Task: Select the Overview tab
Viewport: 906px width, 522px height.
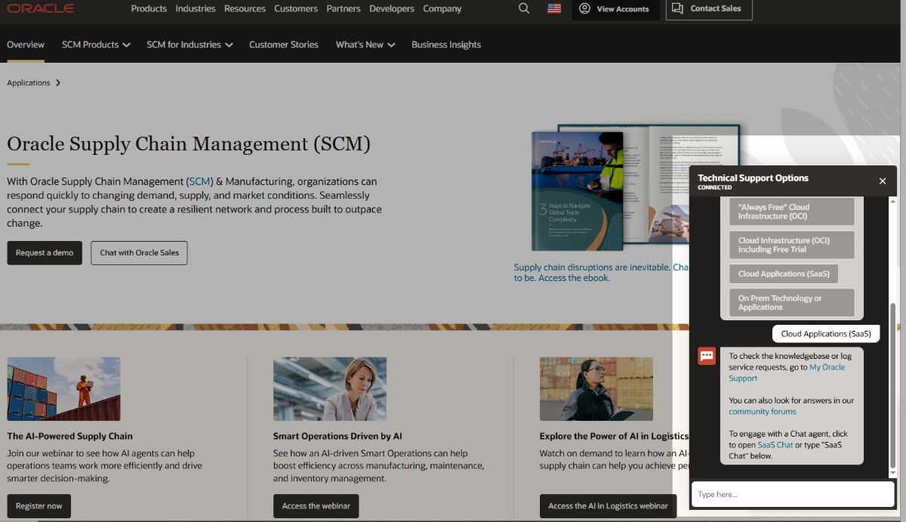Action: [26, 45]
